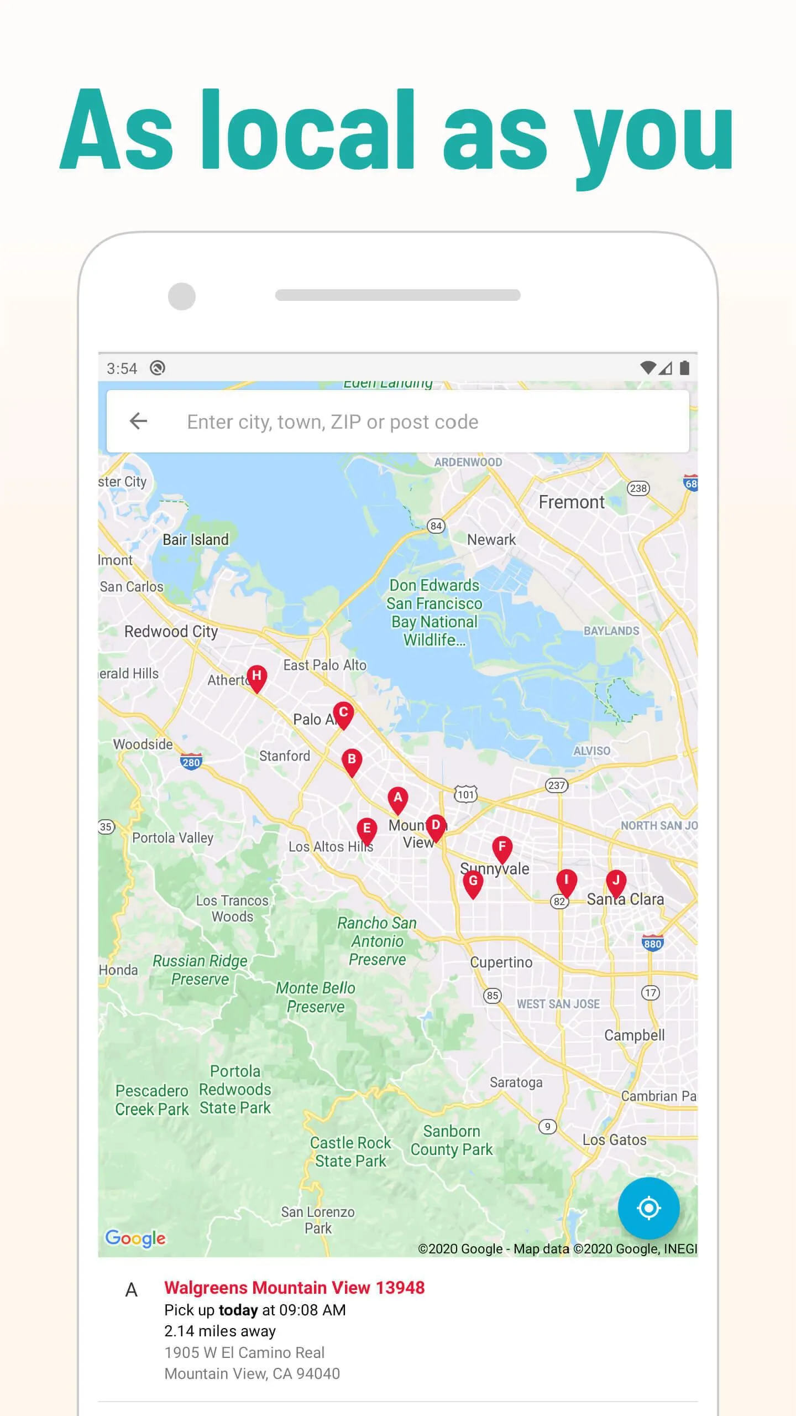Viewport: 796px width, 1416px height.
Task: Select map pin C in Palo Alto
Action: click(343, 715)
